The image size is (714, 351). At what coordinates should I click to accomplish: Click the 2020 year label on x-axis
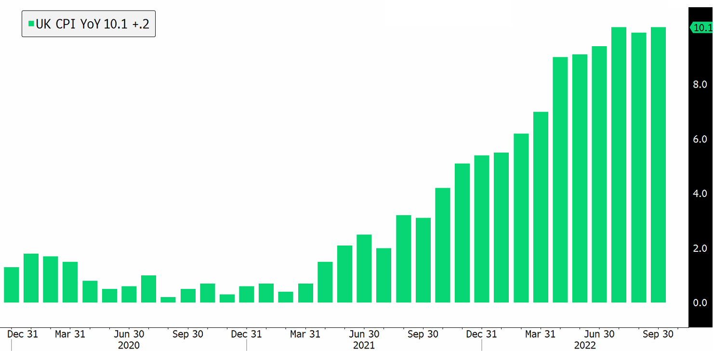[x=129, y=345]
